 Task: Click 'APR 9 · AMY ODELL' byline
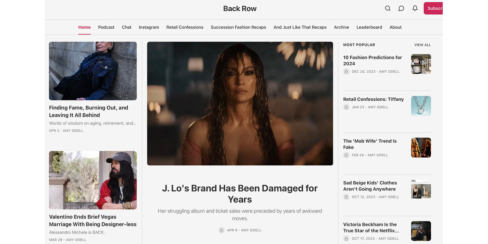point(244,230)
